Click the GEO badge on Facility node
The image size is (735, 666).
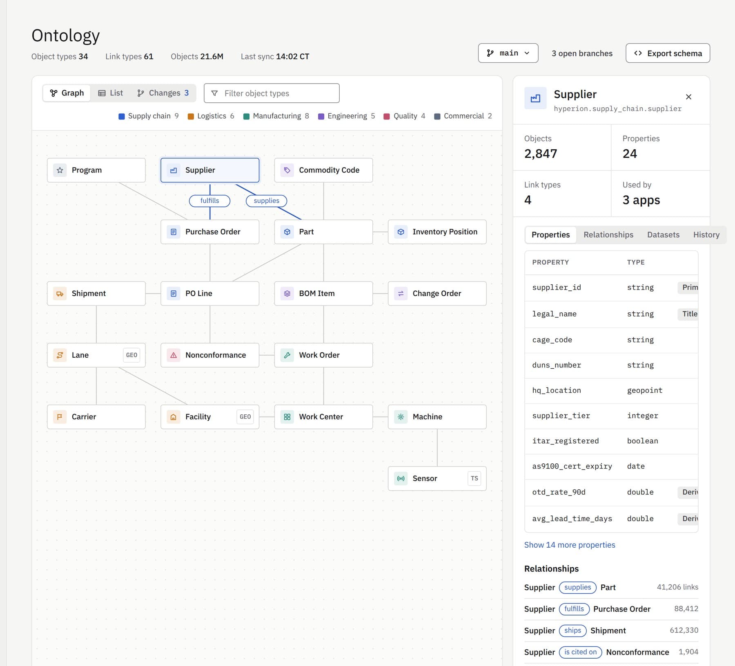click(245, 417)
